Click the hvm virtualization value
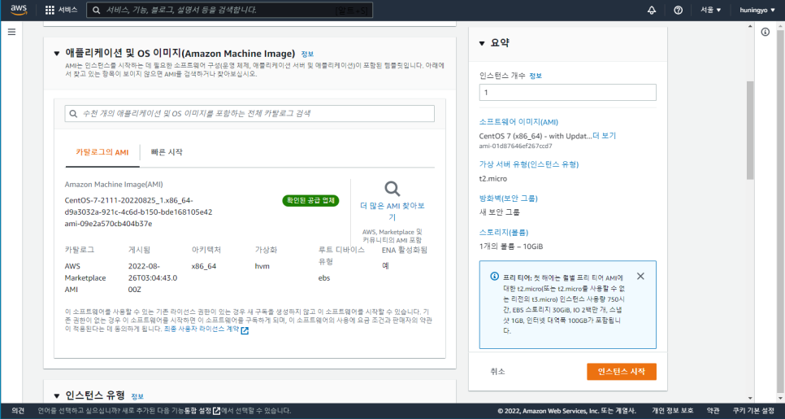Image resolution: width=785 pixels, height=419 pixels. click(262, 266)
